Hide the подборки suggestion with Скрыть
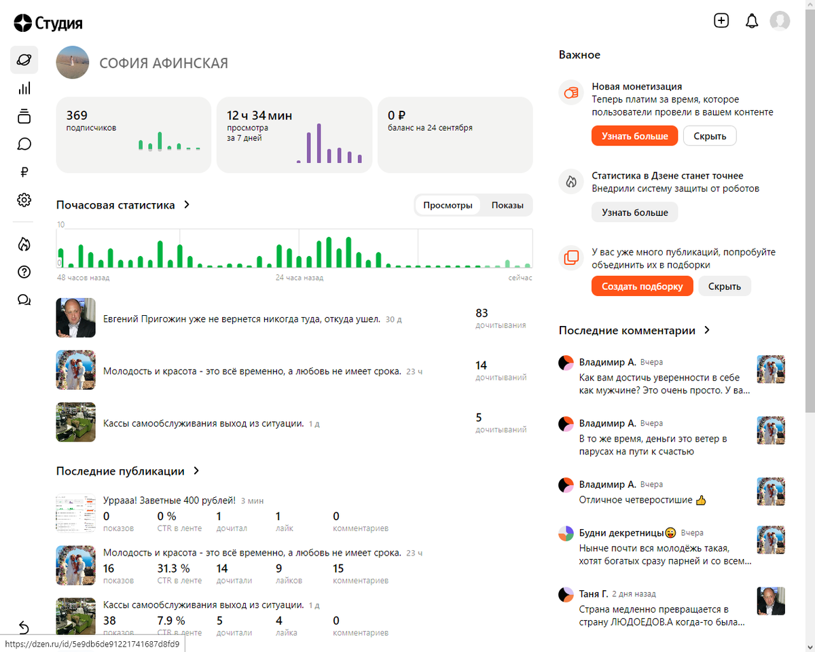Screen dimensions: 815x652 click(725, 286)
